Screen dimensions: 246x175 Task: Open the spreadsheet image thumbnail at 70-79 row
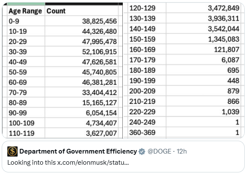coord(63,92)
